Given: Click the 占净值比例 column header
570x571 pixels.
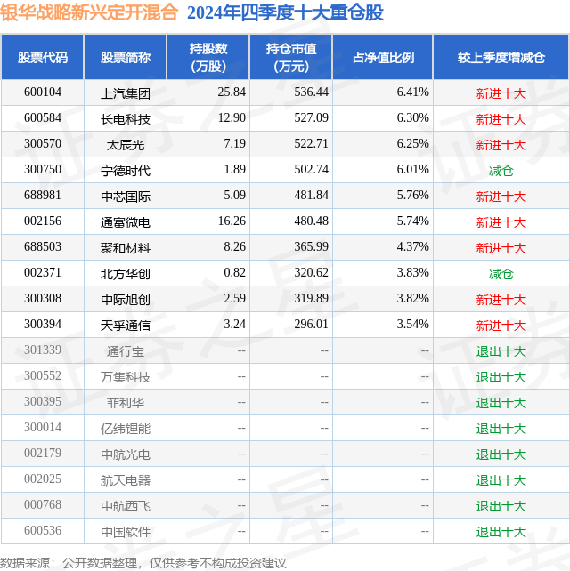Looking at the screenshot, I should [383, 58].
